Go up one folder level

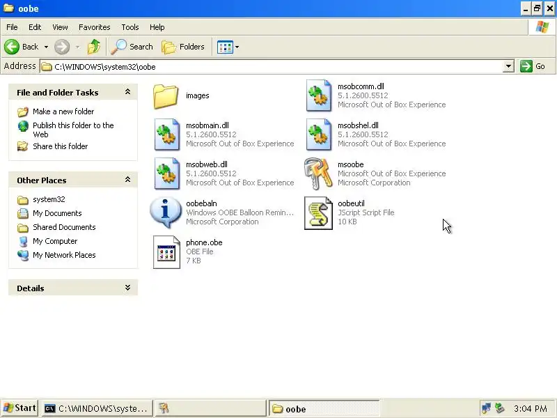pyautogui.click(x=94, y=47)
